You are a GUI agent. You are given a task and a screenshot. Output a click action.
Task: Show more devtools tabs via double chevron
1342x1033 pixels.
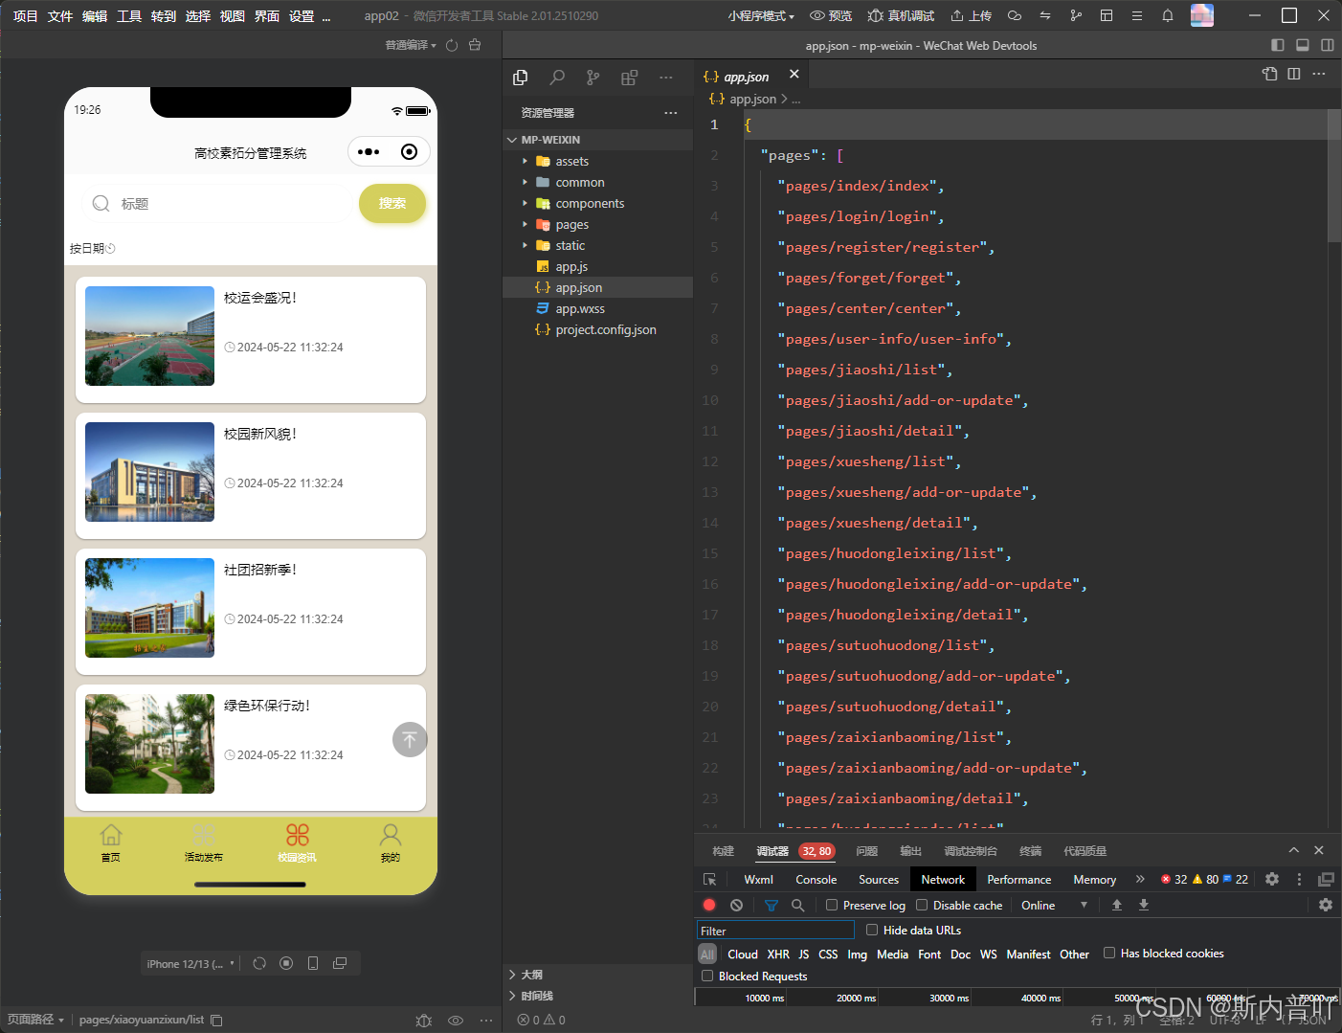click(x=1140, y=879)
